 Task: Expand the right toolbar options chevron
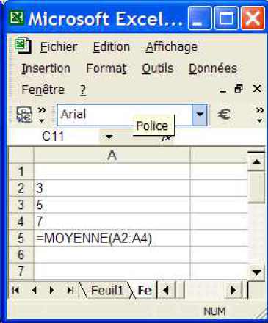(x=259, y=115)
